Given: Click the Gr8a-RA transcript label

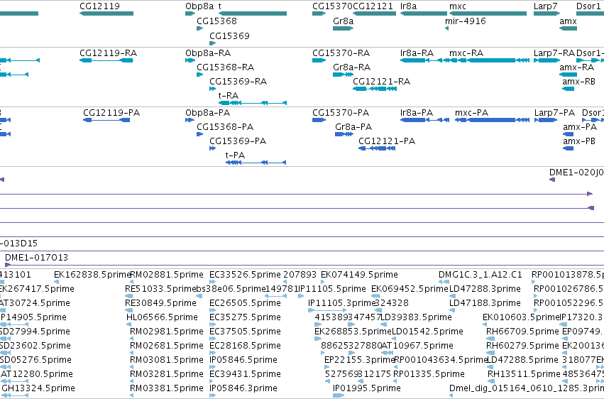Looking at the screenshot, I should 351,67.
